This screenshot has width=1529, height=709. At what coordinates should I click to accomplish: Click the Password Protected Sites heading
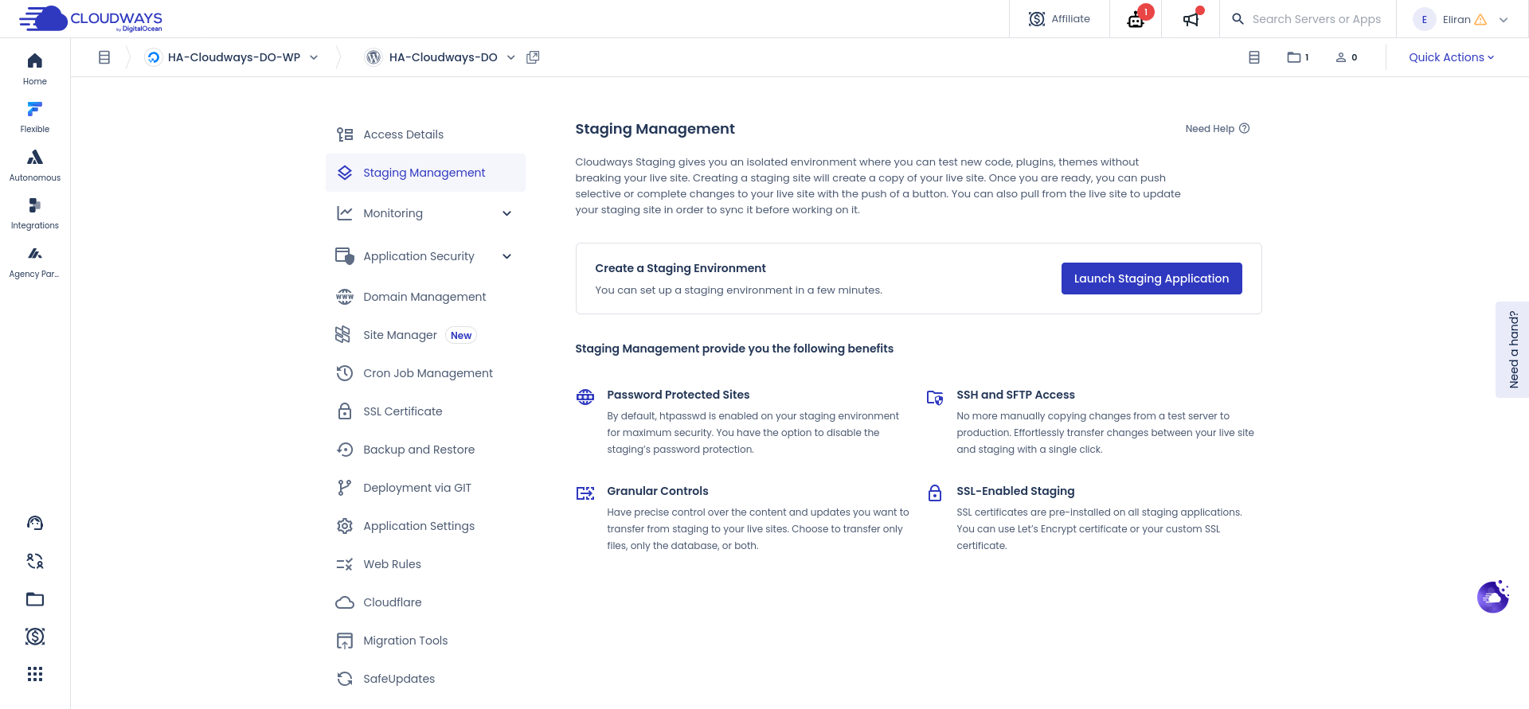[678, 395]
